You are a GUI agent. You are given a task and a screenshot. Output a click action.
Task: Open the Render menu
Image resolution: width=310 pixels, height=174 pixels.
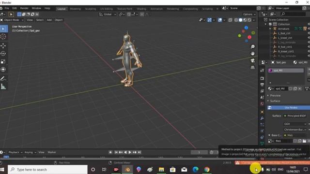(x=24, y=8)
